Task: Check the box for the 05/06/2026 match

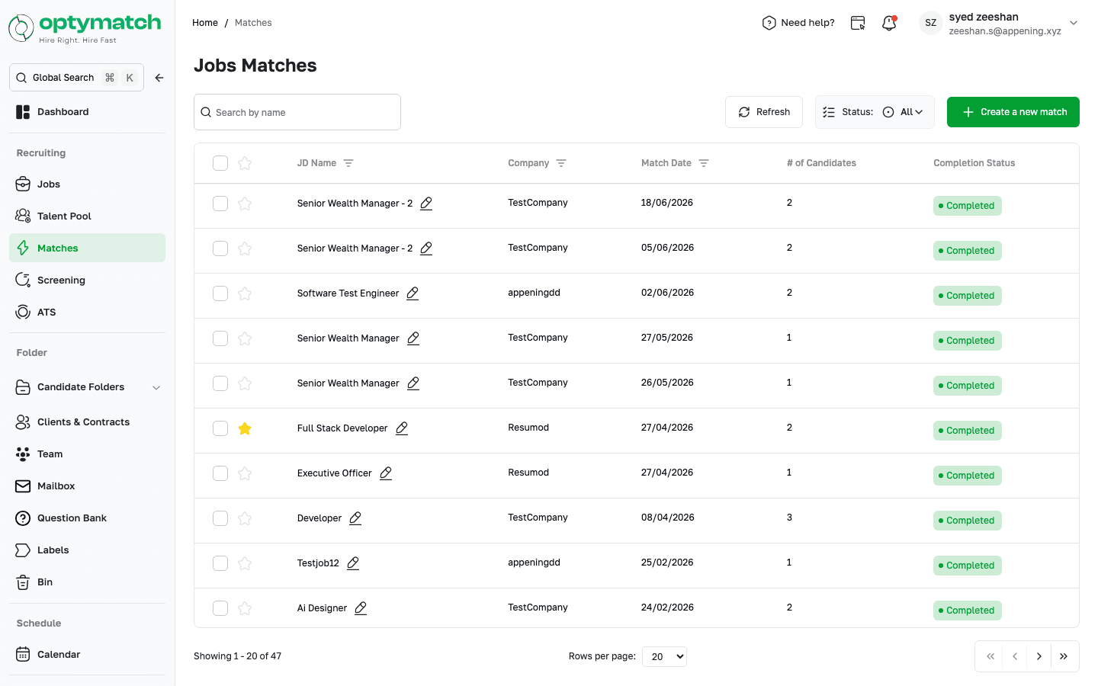Action: click(220, 248)
